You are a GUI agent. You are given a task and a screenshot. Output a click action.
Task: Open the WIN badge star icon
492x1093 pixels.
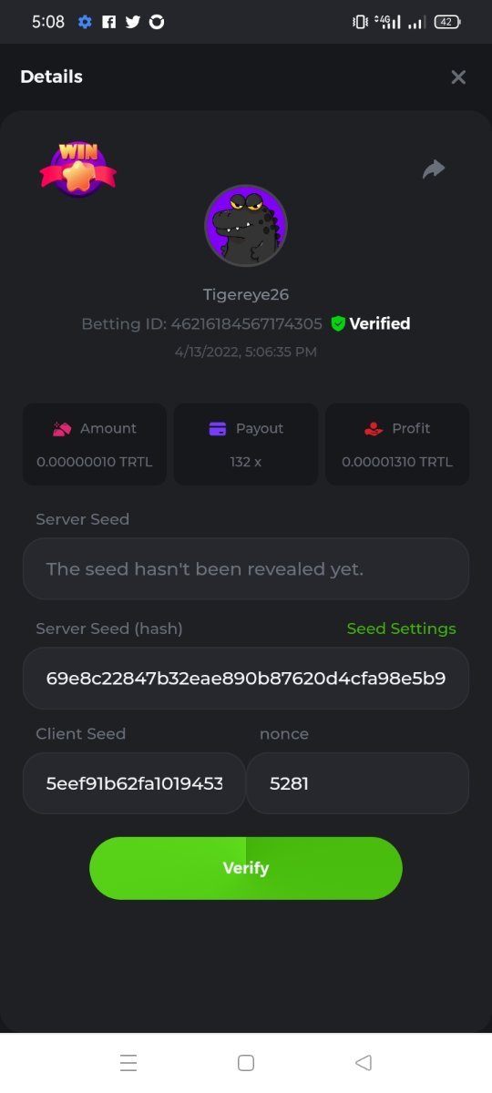click(x=78, y=169)
